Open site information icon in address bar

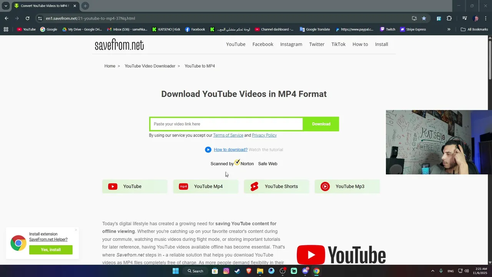[40, 18]
